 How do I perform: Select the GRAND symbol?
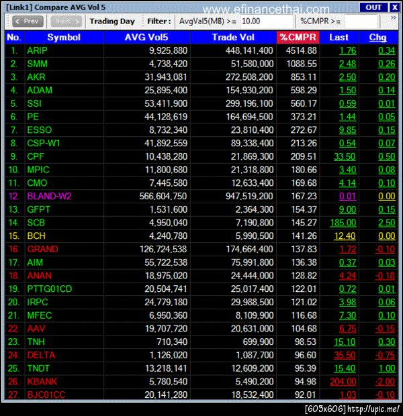point(42,249)
